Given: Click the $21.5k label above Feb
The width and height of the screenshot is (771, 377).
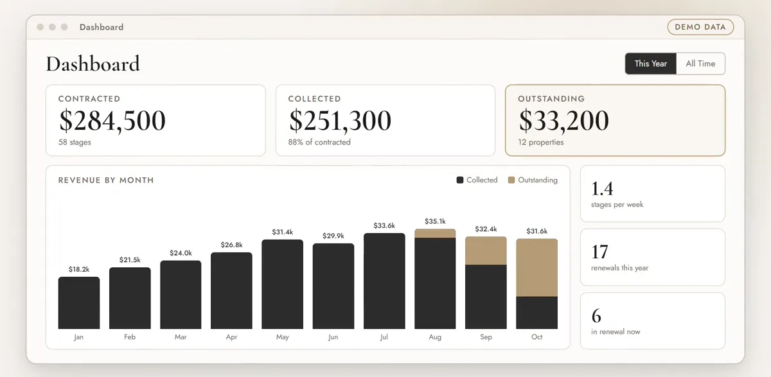Looking at the screenshot, I should coord(130,260).
